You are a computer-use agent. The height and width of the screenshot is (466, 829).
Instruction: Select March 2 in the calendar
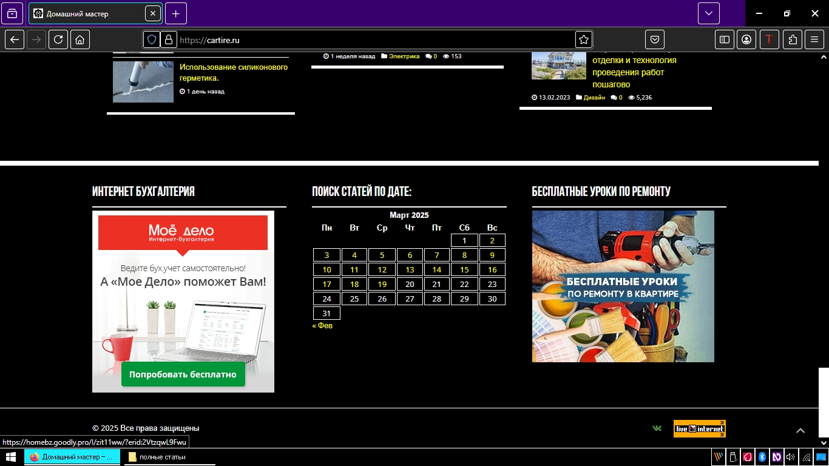[492, 240]
